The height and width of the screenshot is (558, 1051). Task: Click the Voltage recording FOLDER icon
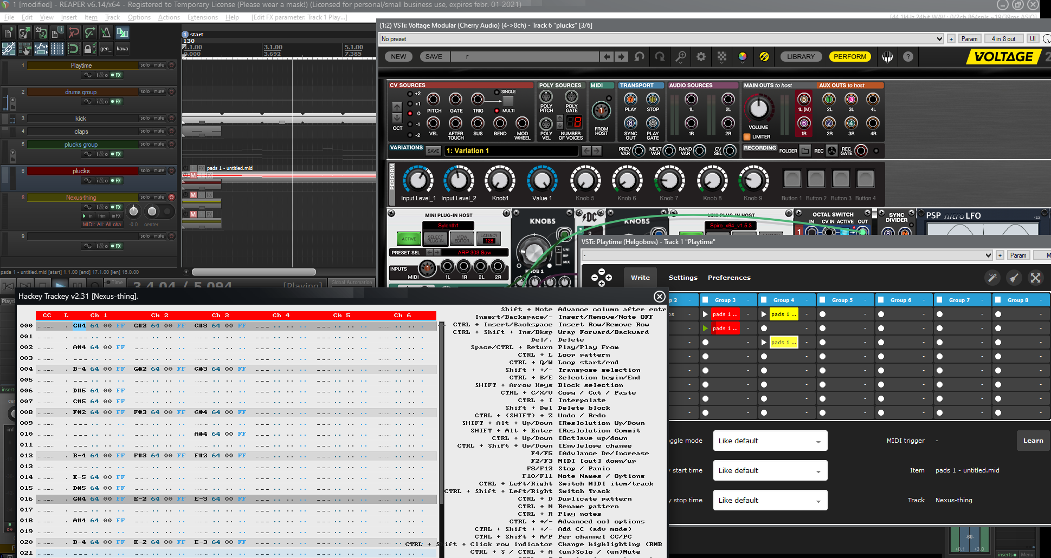point(805,151)
